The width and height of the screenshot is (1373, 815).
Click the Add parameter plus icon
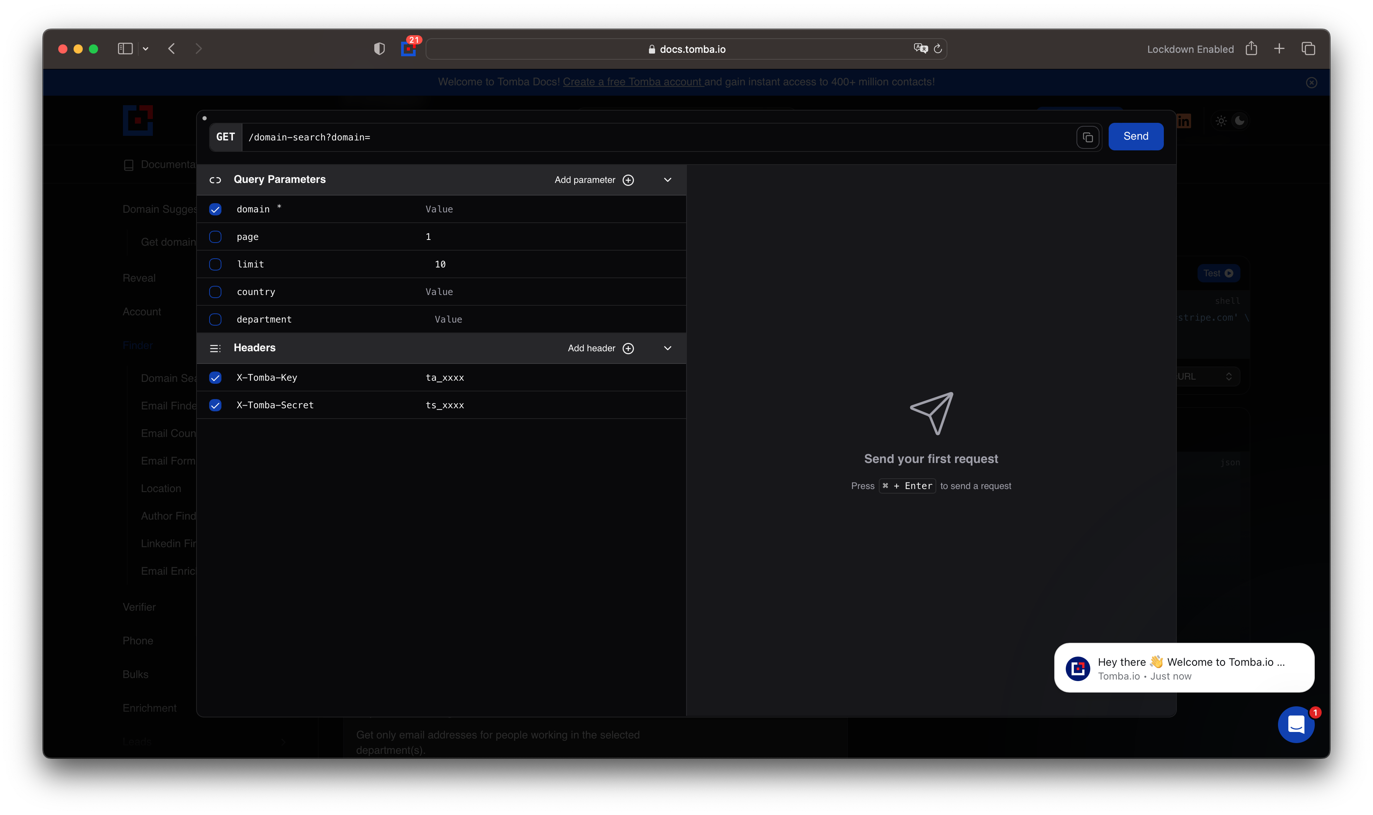click(628, 180)
